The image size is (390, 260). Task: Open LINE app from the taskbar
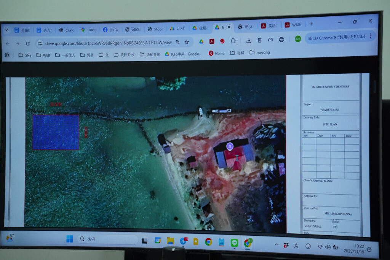234,242
